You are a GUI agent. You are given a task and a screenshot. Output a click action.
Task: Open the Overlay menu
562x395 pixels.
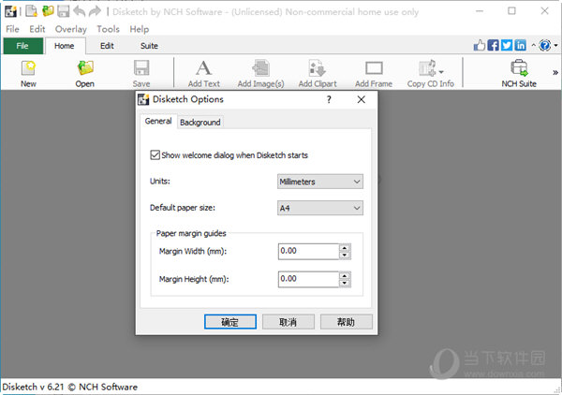pos(70,29)
